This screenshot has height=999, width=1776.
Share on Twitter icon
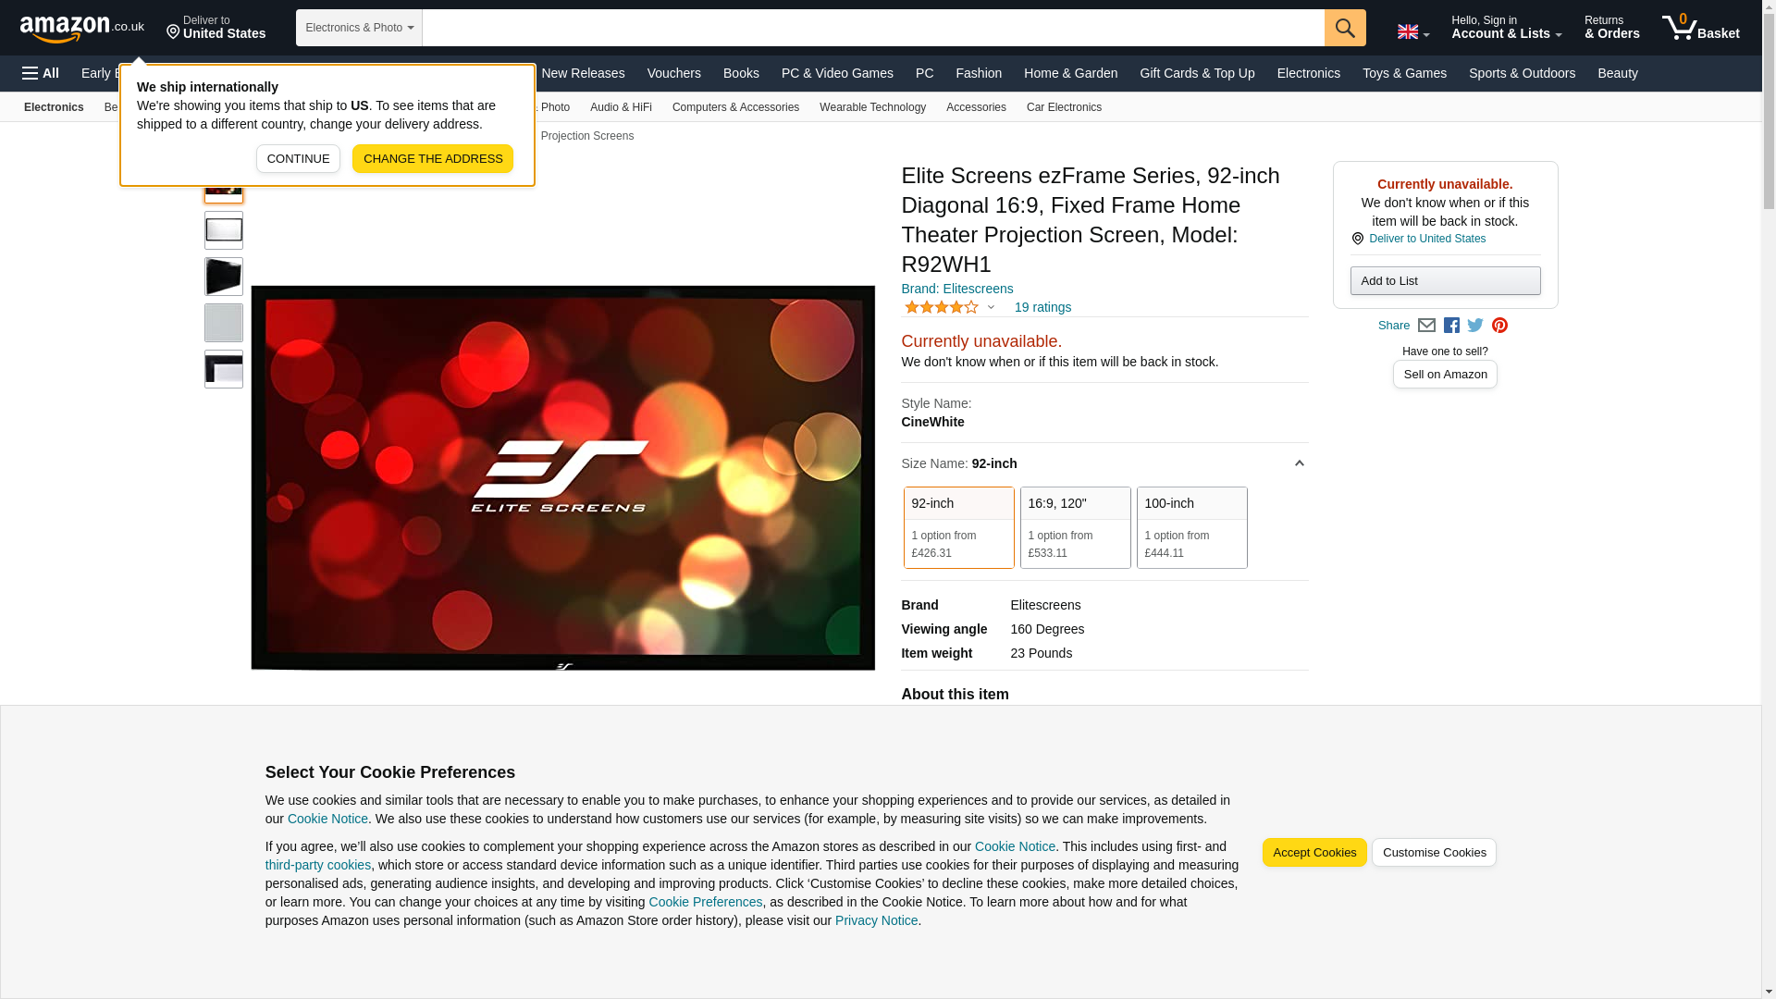[1475, 326]
